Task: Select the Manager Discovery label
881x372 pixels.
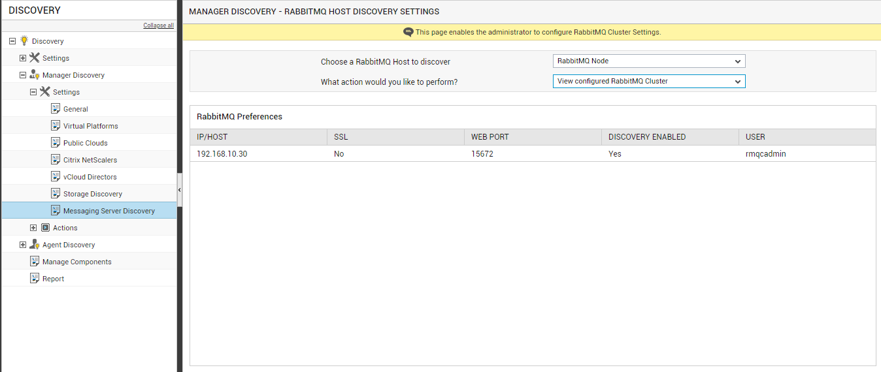Action: 73,75
